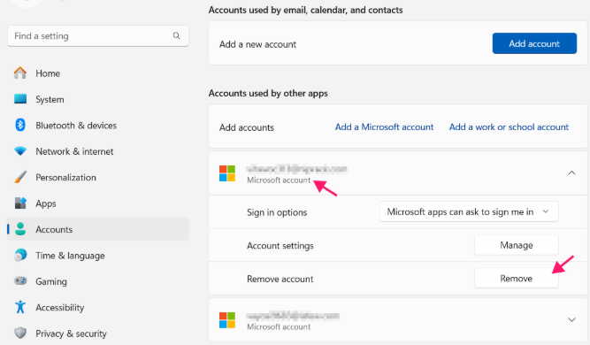Open Home settings page
Viewport: 590px width, 345px height.
[x=98, y=73]
